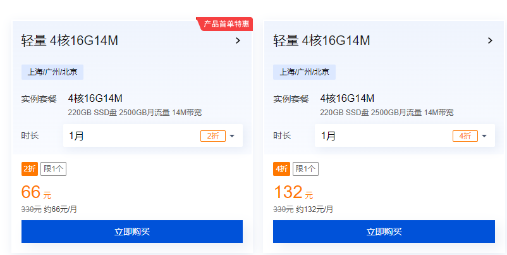The width and height of the screenshot is (507, 255).
Task: Click the orange 4折 badge above 132元
Action: pyautogui.click(x=281, y=169)
